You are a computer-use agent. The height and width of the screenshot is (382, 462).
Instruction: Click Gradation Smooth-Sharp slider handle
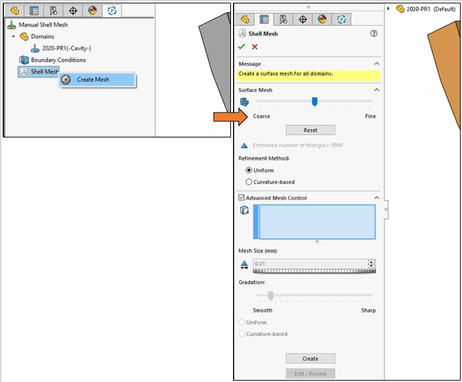[271, 295]
